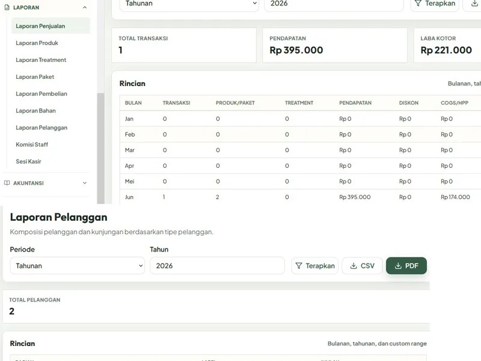The width and height of the screenshot is (481, 361).
Task: Open Komisi Staff report
Action: point(32,144)
